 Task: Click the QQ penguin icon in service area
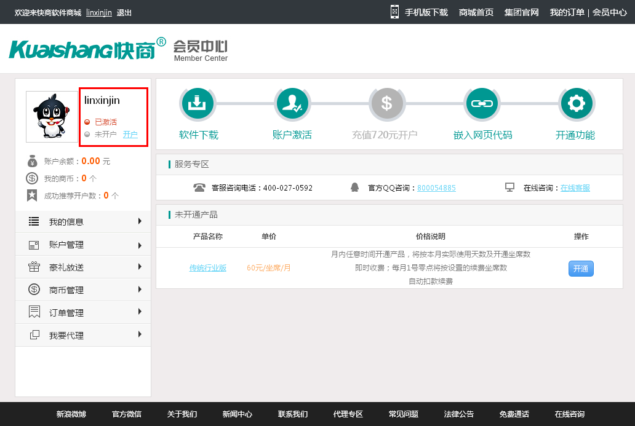click(354, 187)
